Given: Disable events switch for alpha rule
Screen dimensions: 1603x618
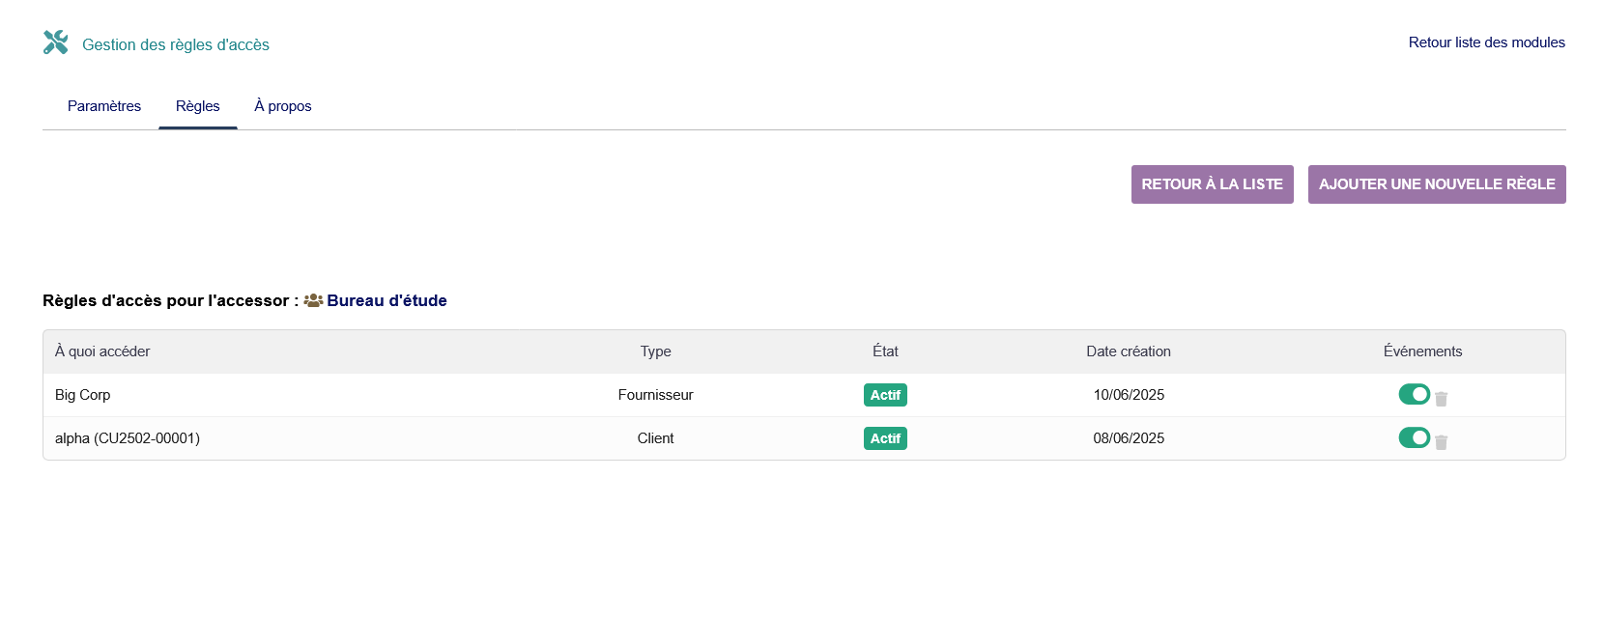Looking at the screenshot, I should pos(1414,437).
